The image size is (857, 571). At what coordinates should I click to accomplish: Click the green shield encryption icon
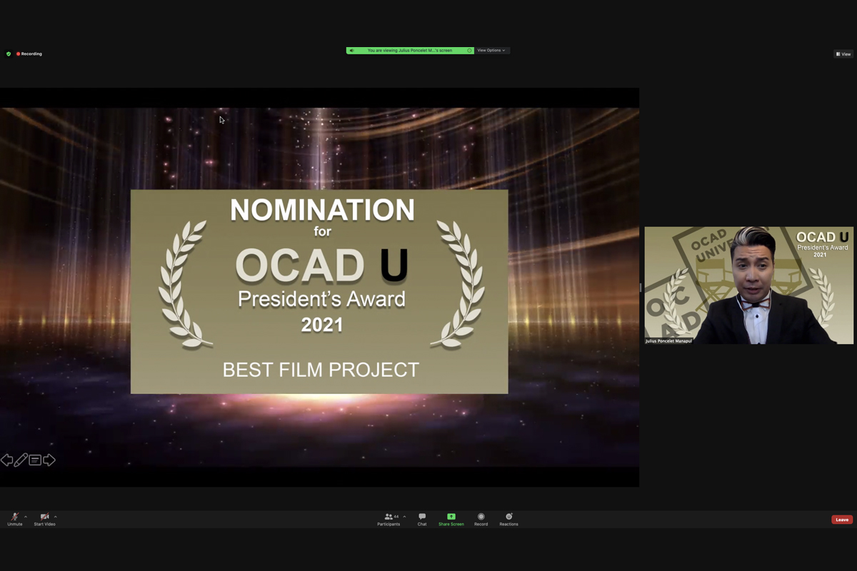point(9,54)
